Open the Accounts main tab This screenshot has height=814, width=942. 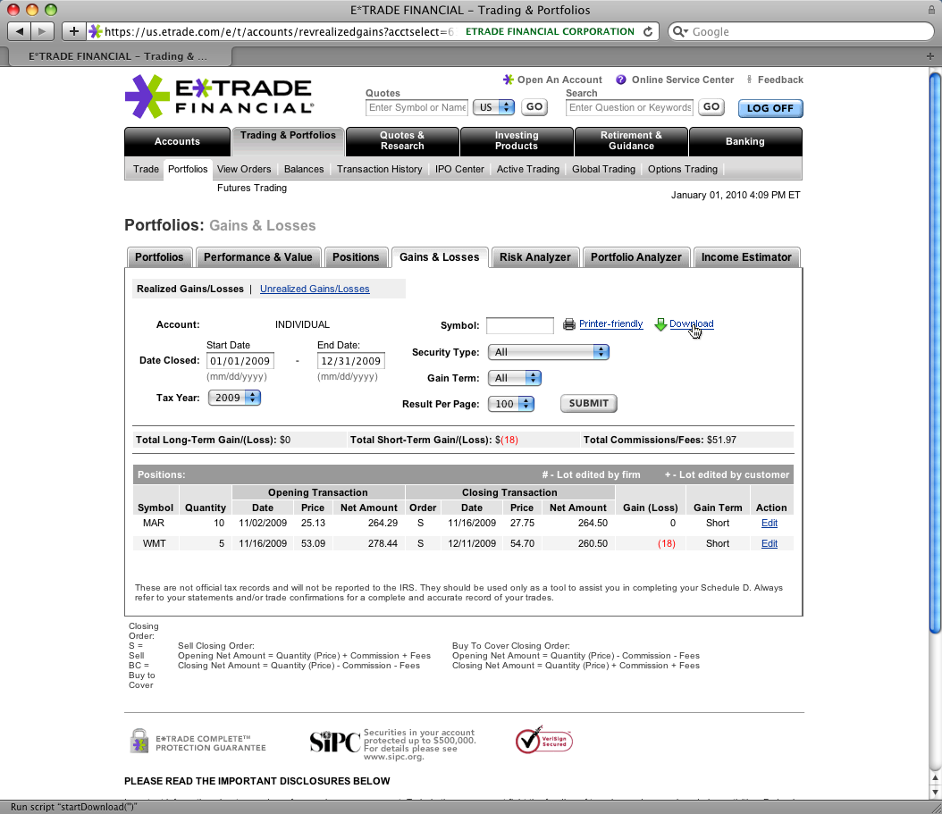pos(177,141)
